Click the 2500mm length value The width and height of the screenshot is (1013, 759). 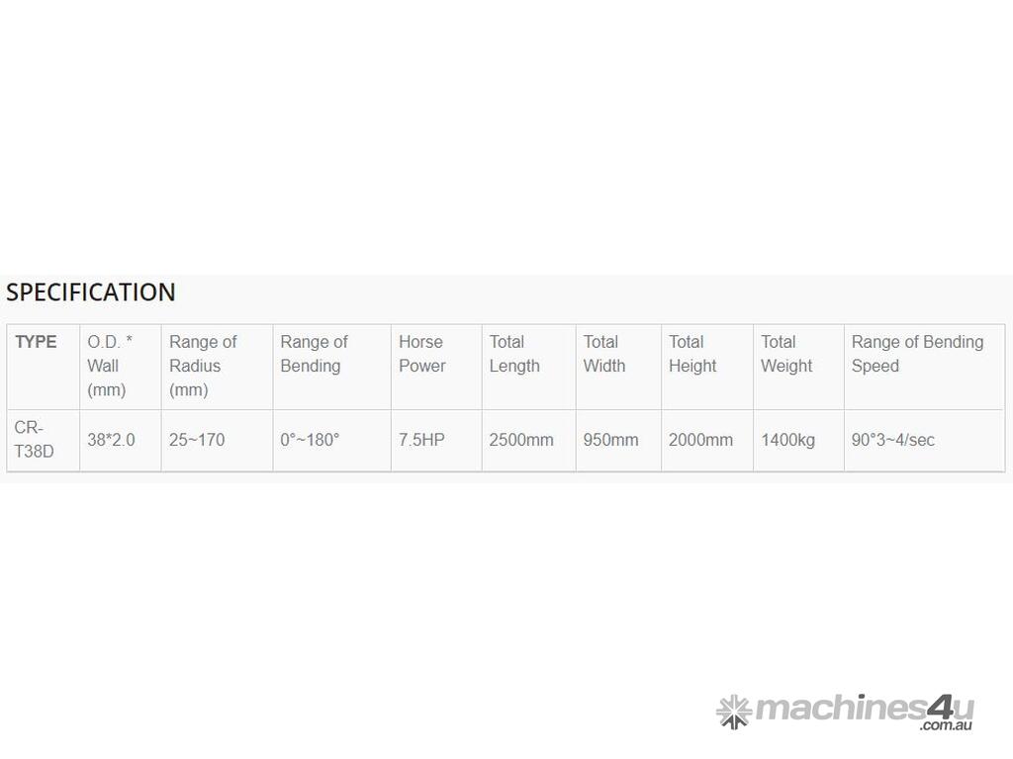tap(521, 440)
